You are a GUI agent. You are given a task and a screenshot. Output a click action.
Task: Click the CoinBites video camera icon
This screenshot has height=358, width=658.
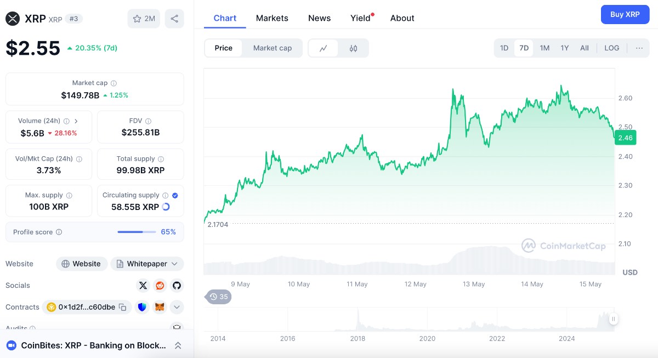11,345
